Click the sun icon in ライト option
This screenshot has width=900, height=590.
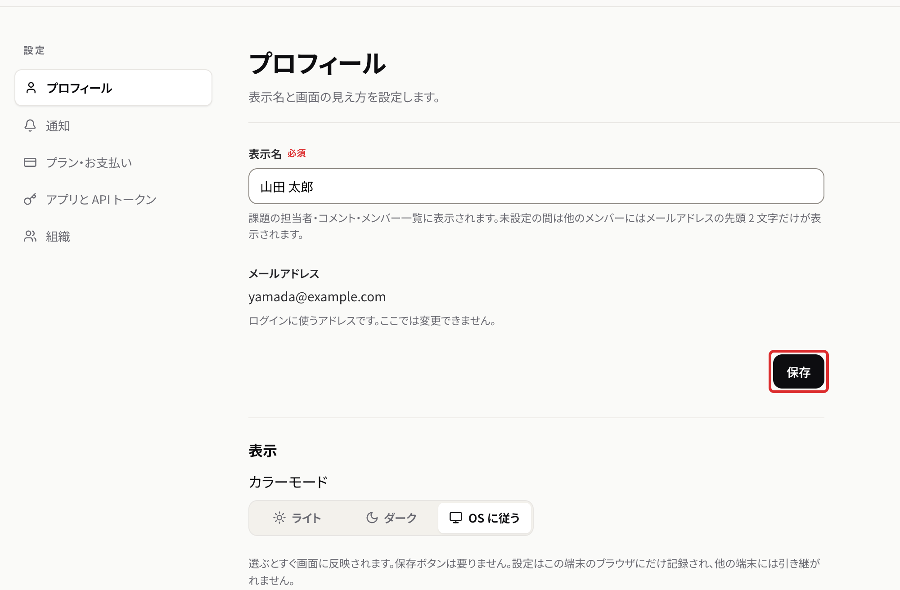[x=279, y=518]
